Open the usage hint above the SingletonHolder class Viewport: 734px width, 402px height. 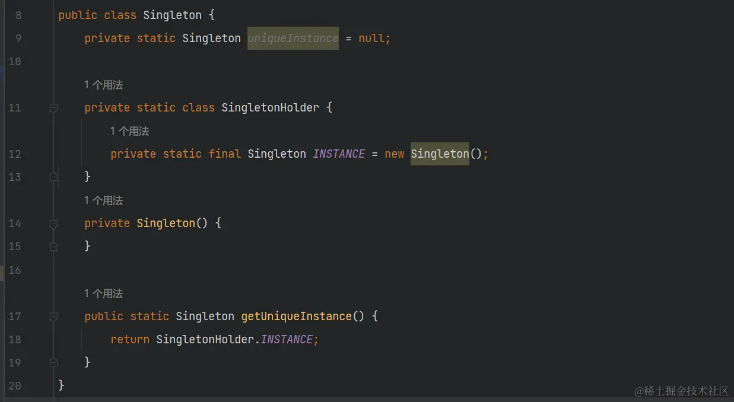(103, 85)
